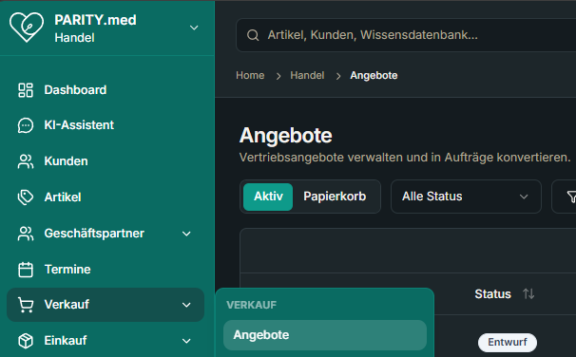Click the Kunden people icon
This screenshot has height=357, width=576.
pos(26,161)
